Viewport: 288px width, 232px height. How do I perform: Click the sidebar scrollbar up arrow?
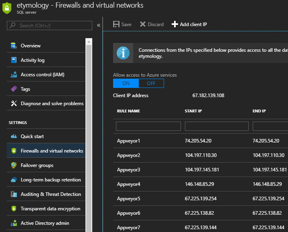tap(89, 42)
